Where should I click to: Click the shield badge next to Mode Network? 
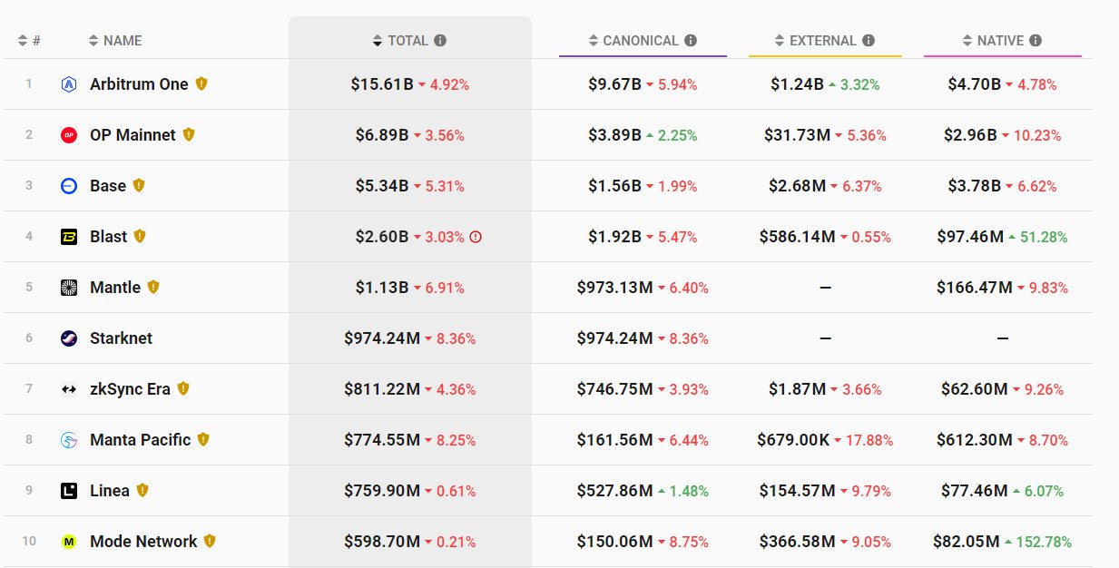pyautogui.click(x=210, y=541)
